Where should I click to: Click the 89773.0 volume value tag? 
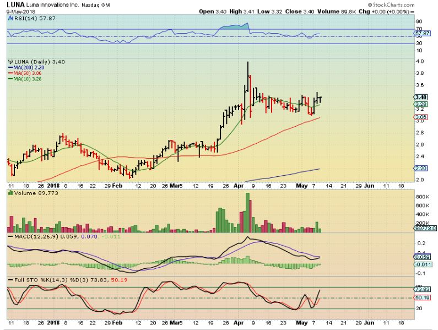point(425,228)
